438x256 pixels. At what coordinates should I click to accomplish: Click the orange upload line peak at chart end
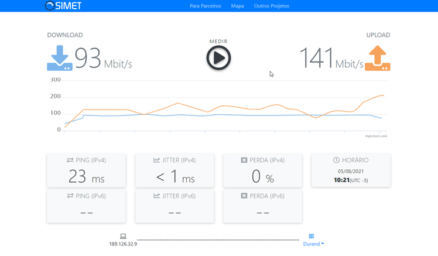pyautogui.click(x=383, y=95)
